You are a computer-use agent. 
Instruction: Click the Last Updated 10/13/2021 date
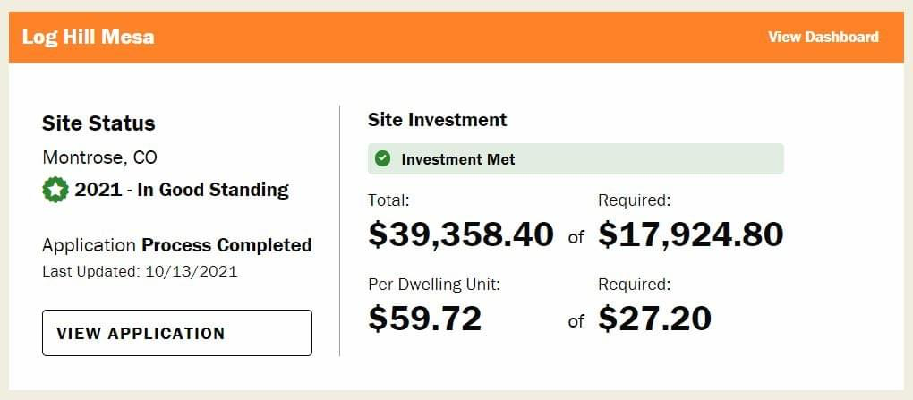140,272
